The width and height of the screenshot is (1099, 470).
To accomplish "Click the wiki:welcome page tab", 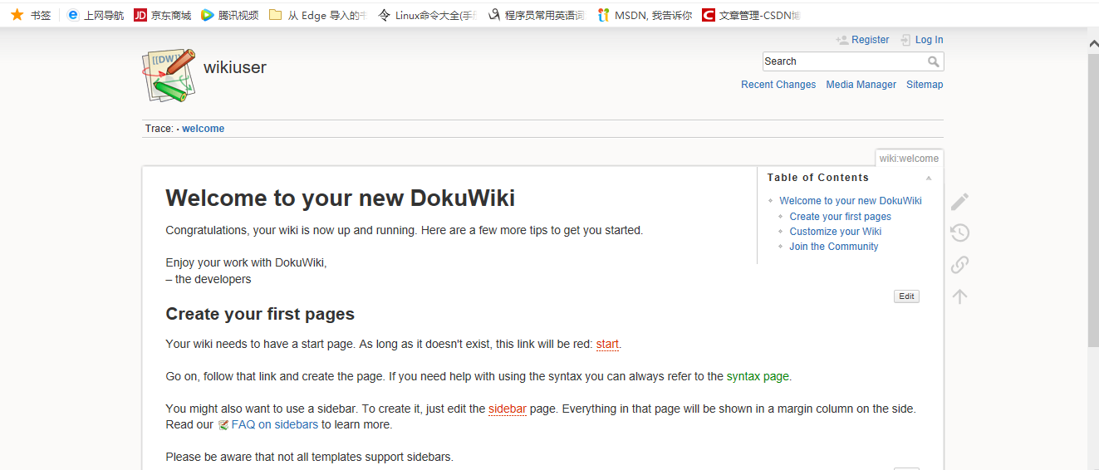I will (909, 159).
